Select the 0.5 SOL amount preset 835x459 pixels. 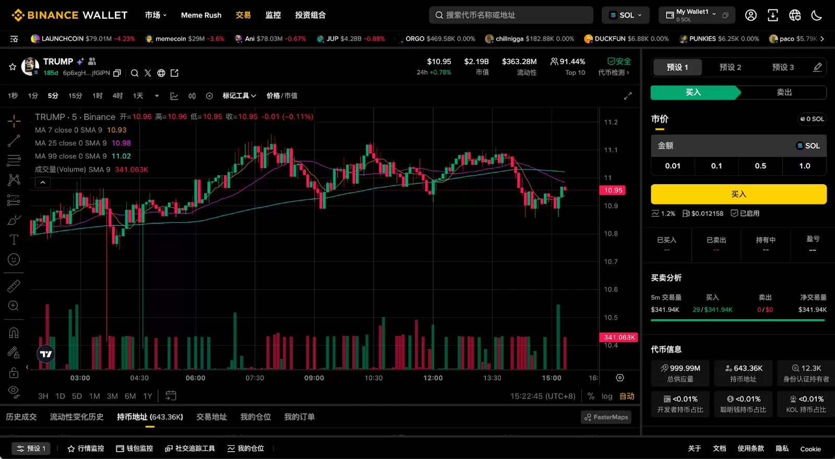[x=760, y=166]
